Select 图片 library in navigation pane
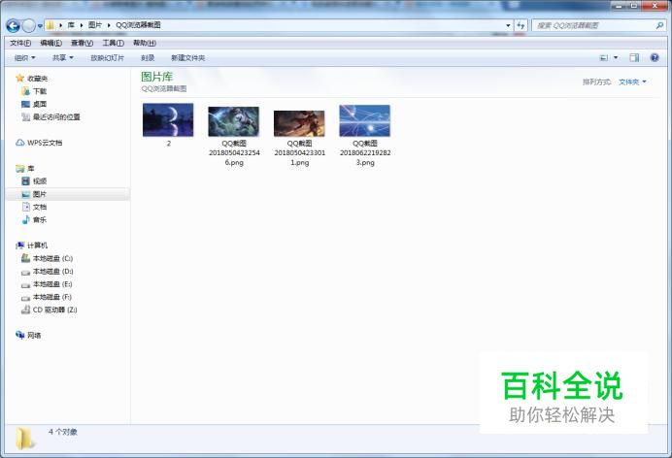This screenshot has width=672, height=458. (x=40, y=194)
